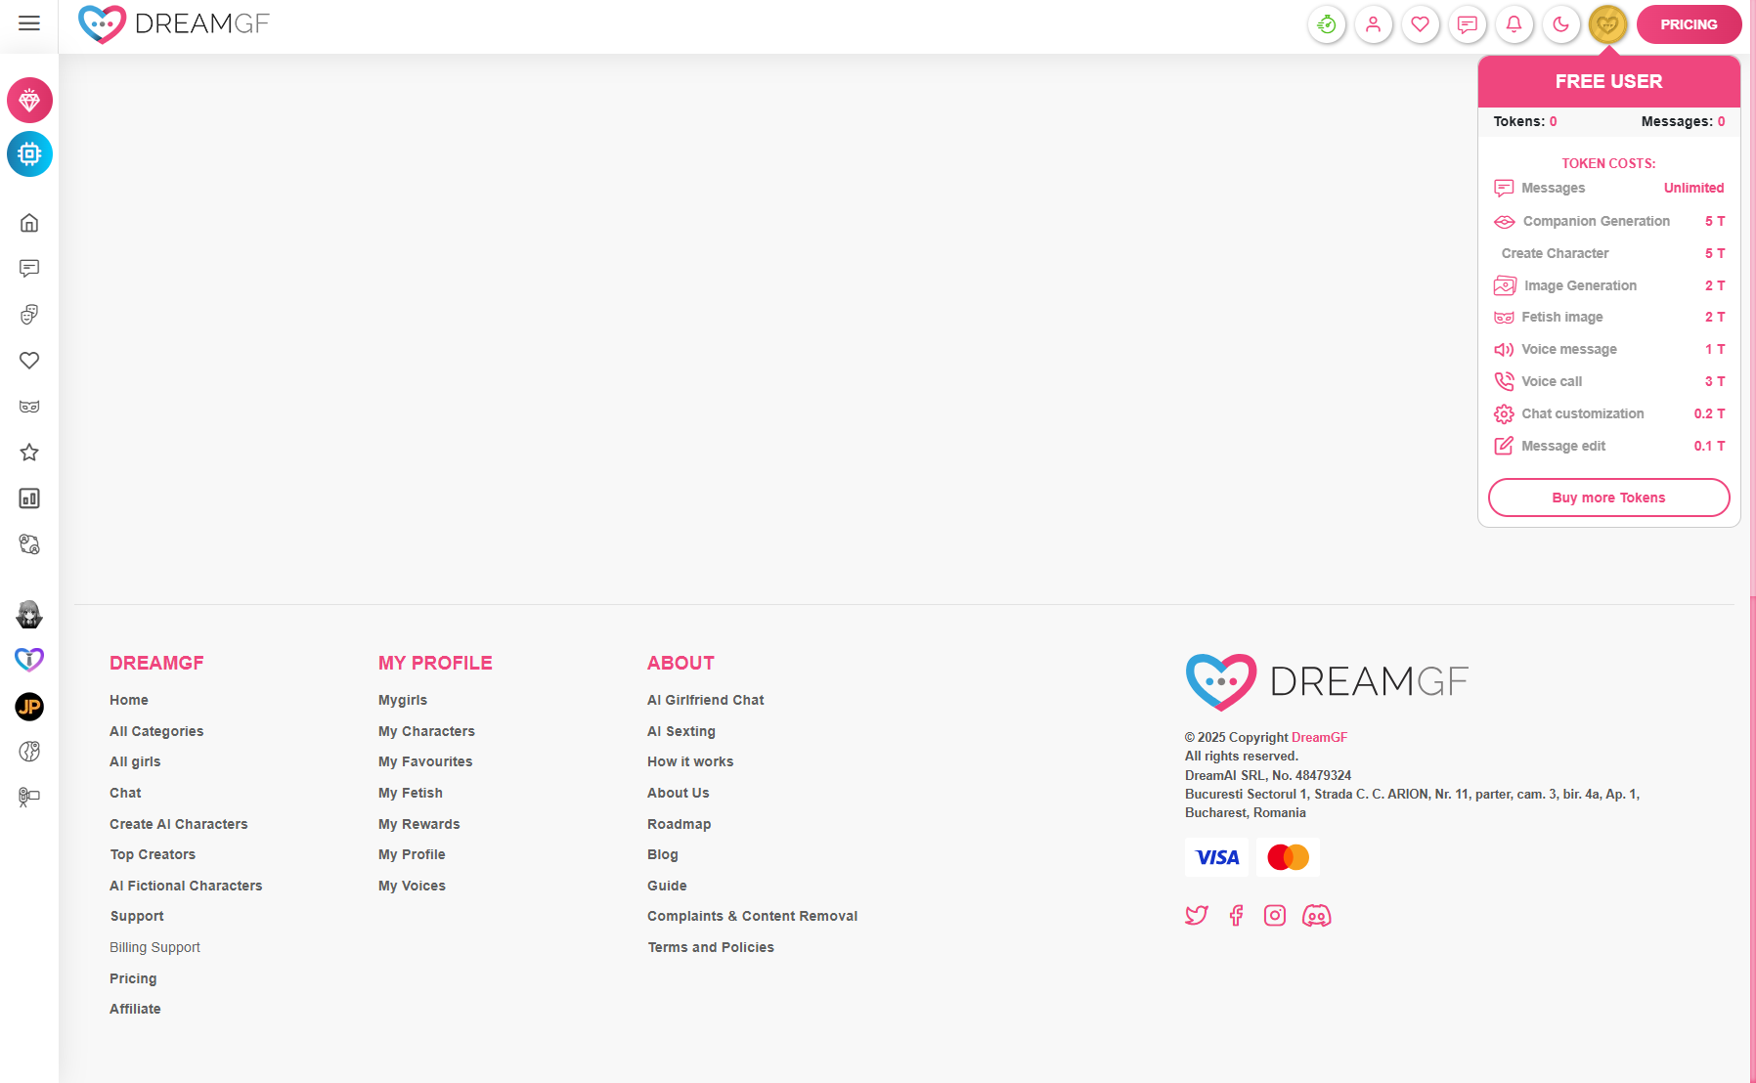Click the pink diamond premium icon

click(29, 101)
